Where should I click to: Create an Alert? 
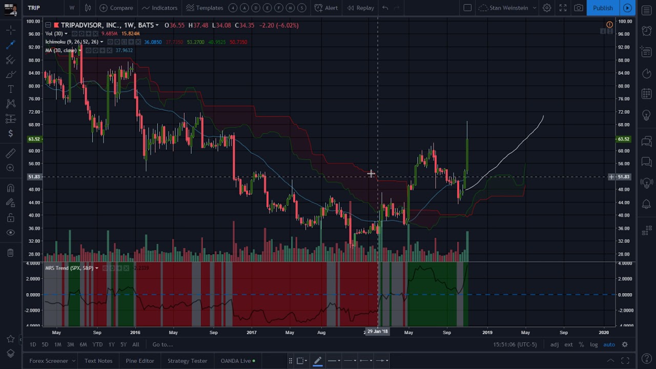tap(326, 8)
